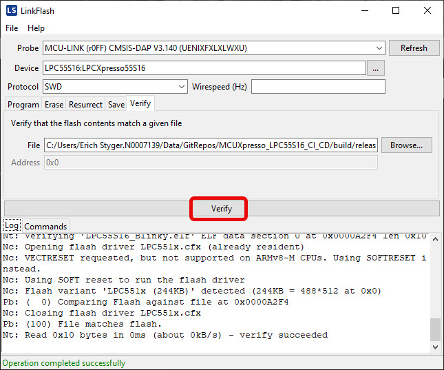Image resolution: width=444 pixels, height=370 pixels.
Task: Click the File path input field
Action: tap(211, 145)
